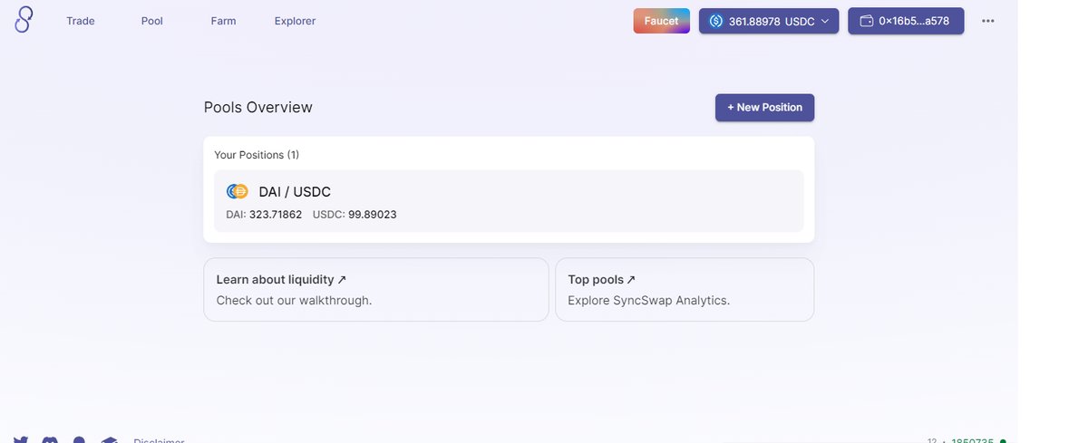
Task: Open the DAI / USDC position card
Action: click(509, 201)
